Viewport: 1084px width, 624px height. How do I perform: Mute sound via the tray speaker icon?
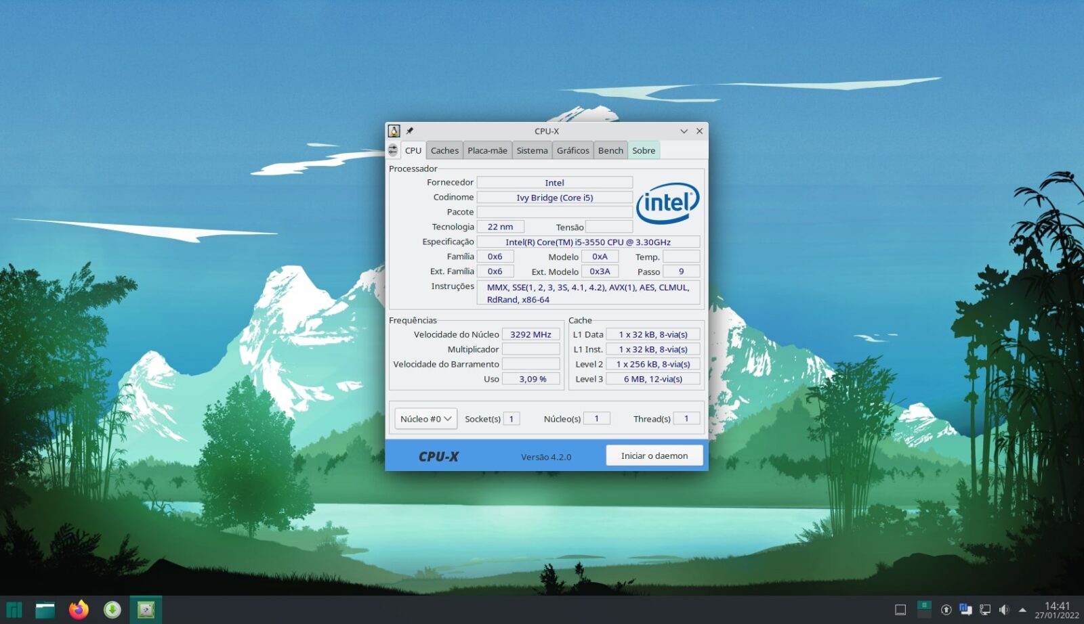pyautogui.click(x=1004, y=610)
